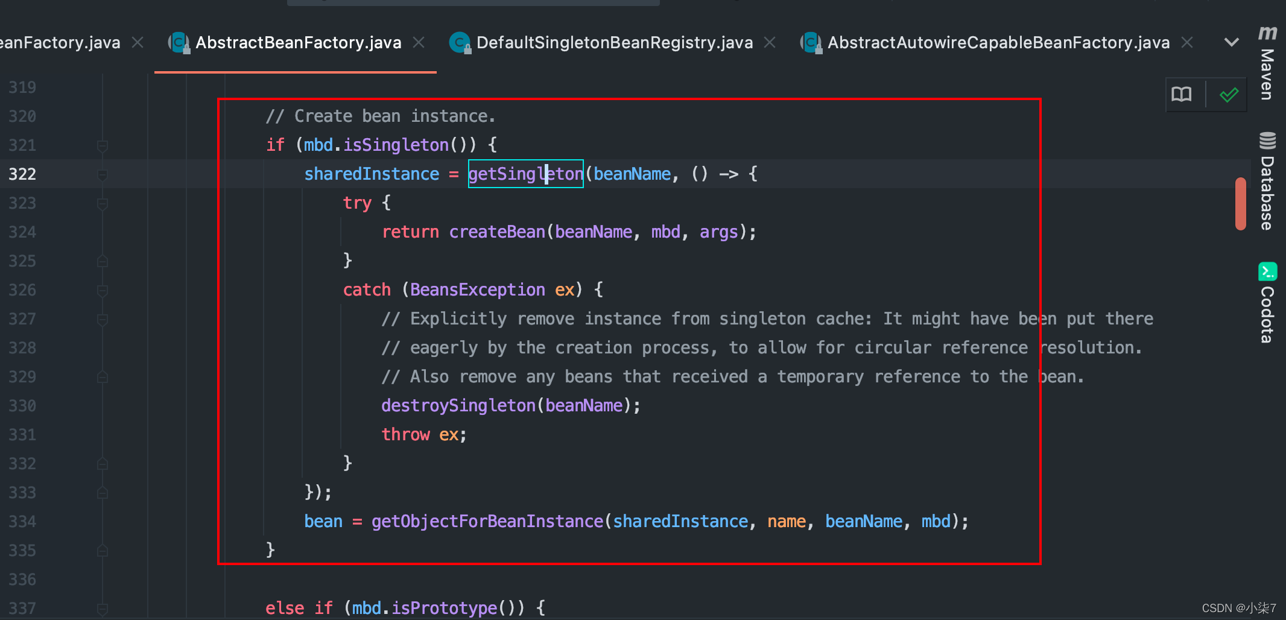Click AbstractBeanFactory.java class file icon
1286x620 pixels.
click(179, 43)
